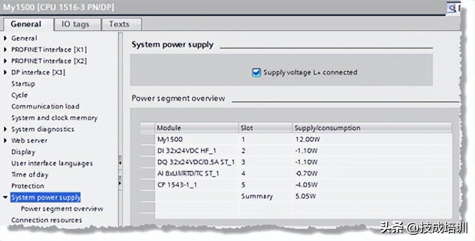
Task: Expand the System diagnostics node
Action: pos(6,129)
